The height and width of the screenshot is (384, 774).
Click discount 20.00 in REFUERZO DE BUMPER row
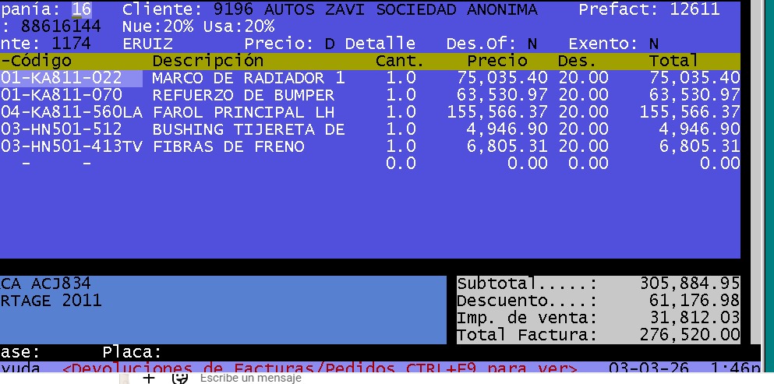[x=584, y=95]
